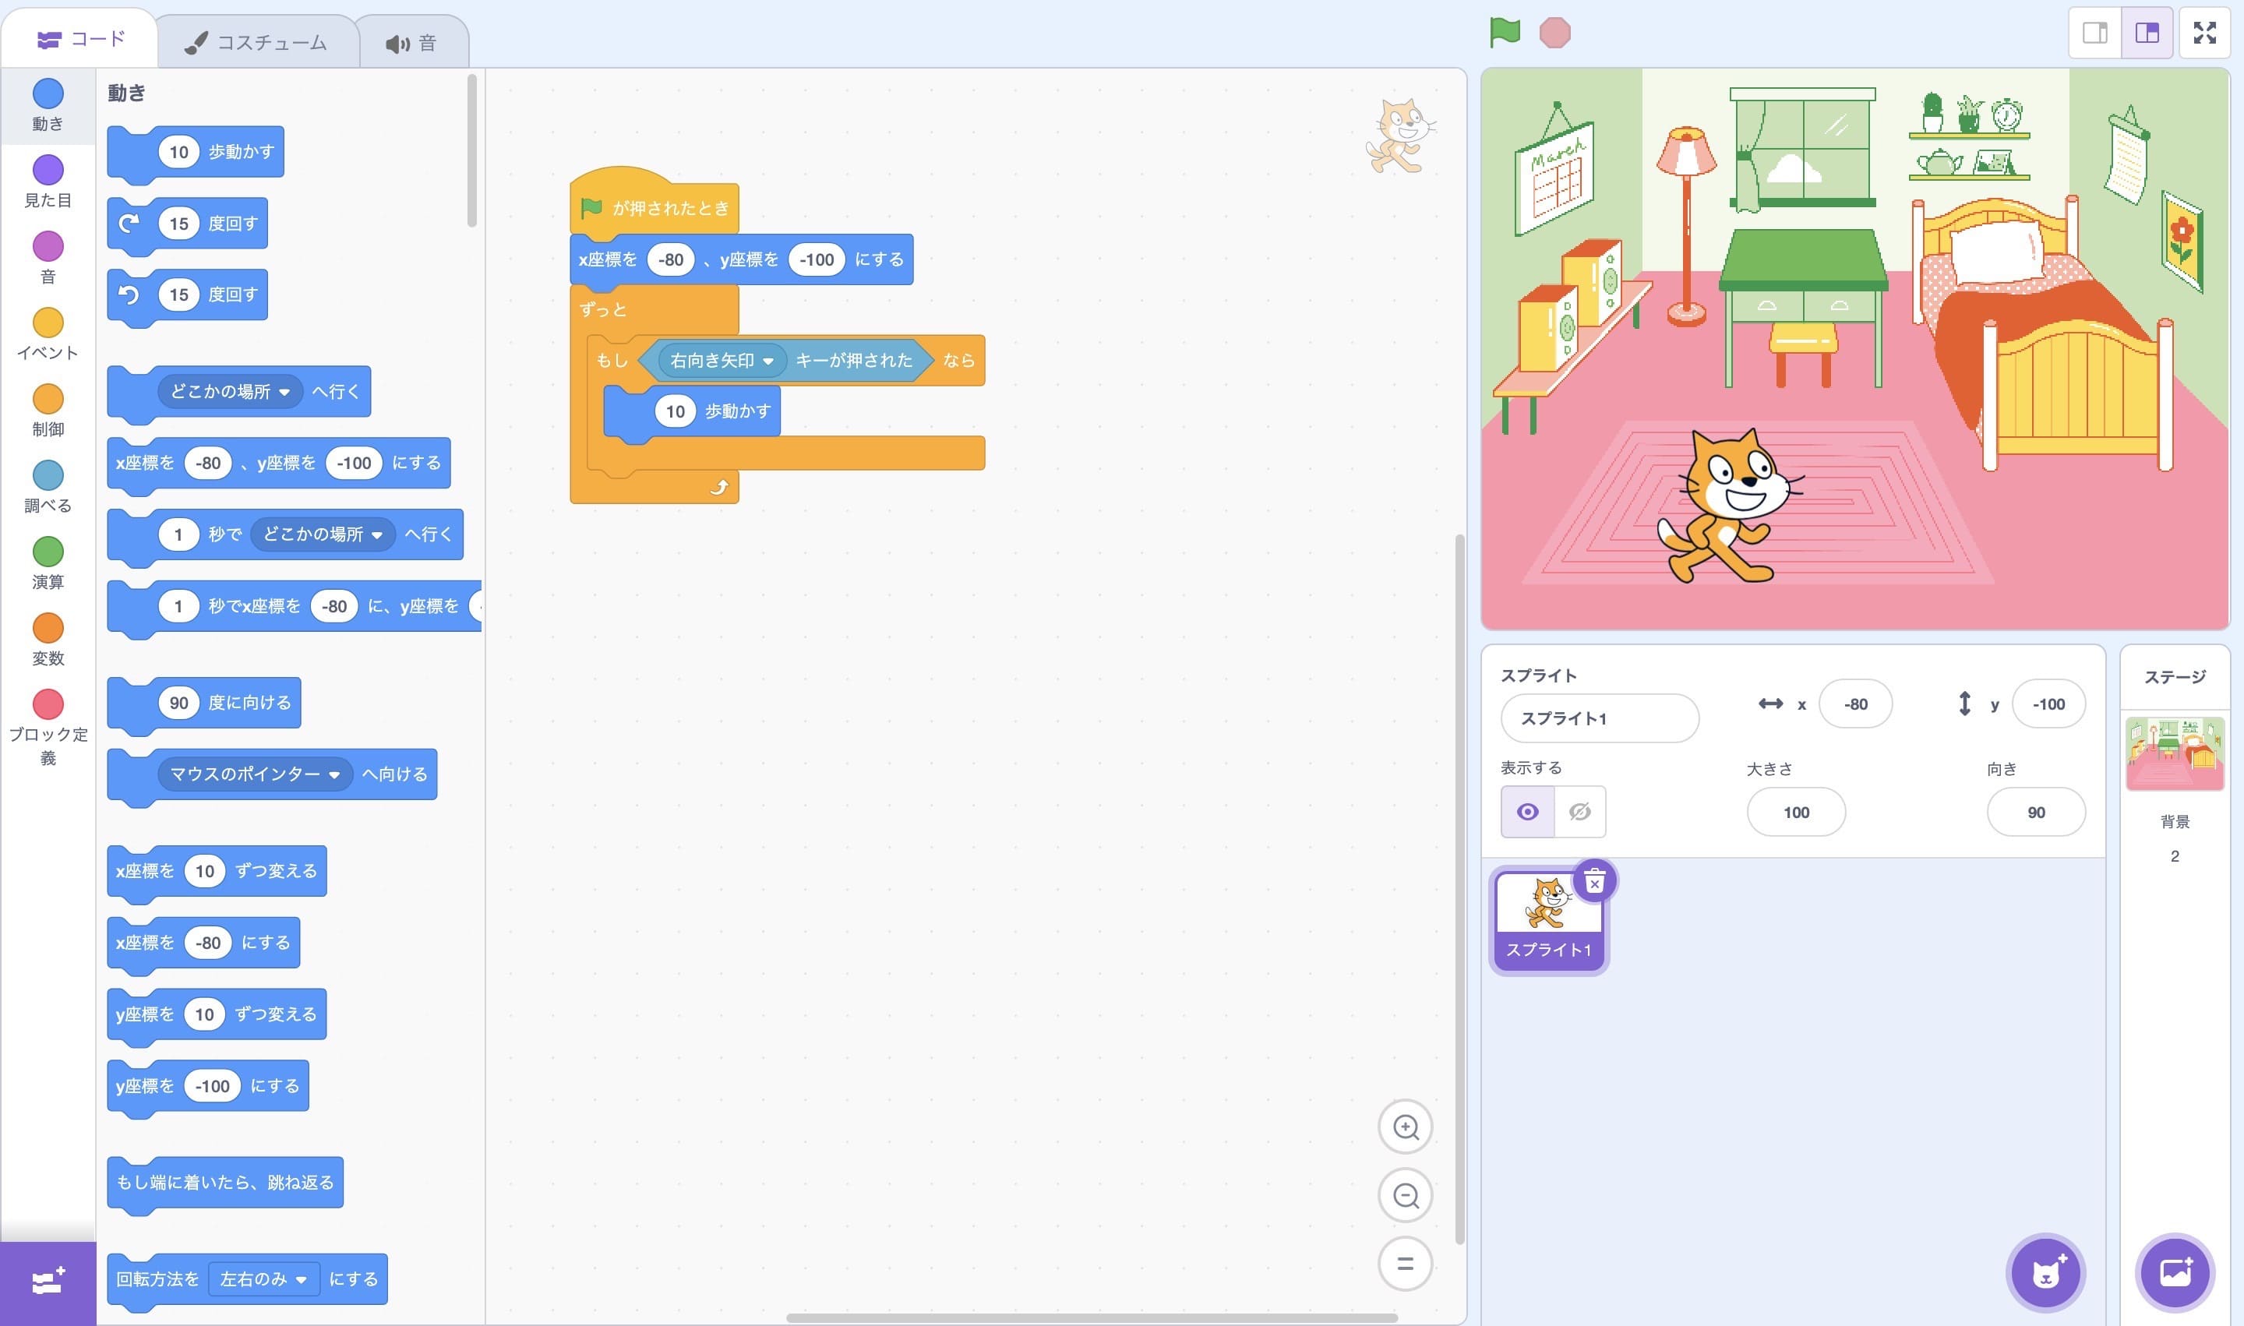The image size is (2244, 1326).
Task: Open the コスチューム tab
Action: tap(257, 43)
